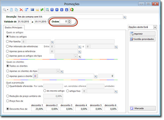The height and width of the screenshot is (120, 164).
Task: Click the client list icon after Apenas para o cliente
Action: click(x=35, y=76)
